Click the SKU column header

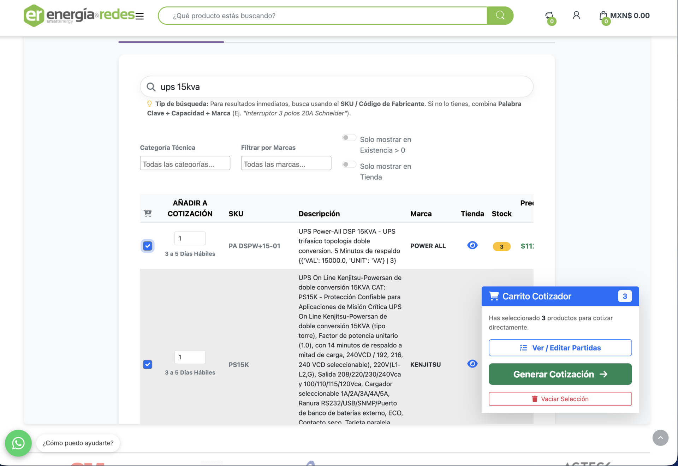click(x=236, y=214)
